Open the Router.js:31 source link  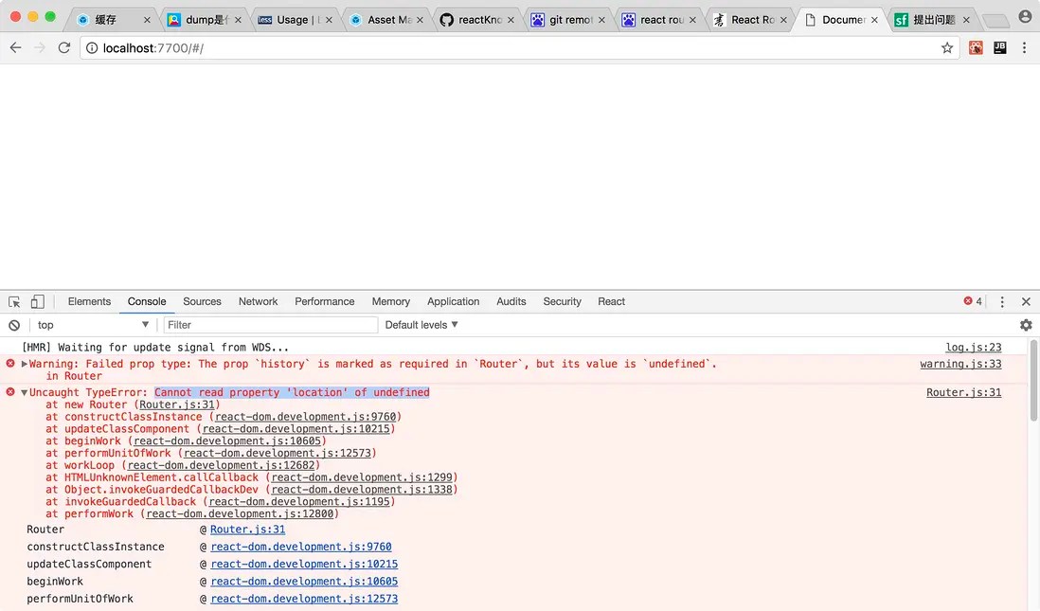[x=964, y=392]
